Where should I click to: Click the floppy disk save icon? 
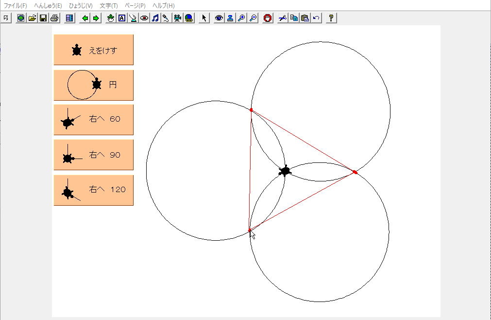[x=43, y=18]
